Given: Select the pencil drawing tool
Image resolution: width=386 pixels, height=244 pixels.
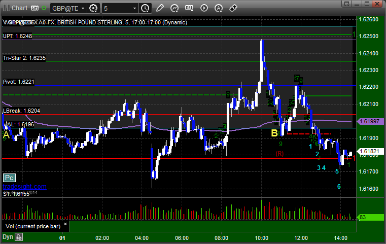Looking at the screenshot, I should pyautogui.click(x=160, y=8).
